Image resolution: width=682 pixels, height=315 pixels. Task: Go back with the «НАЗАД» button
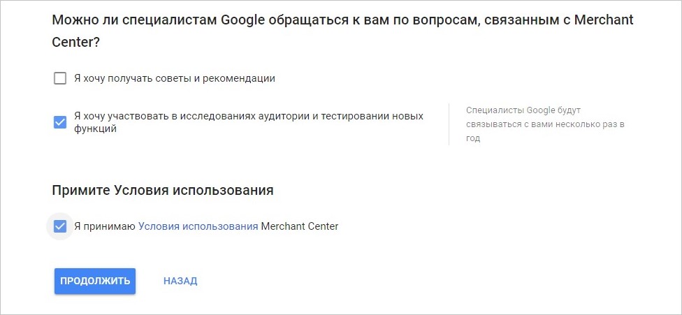pos(180,281)
